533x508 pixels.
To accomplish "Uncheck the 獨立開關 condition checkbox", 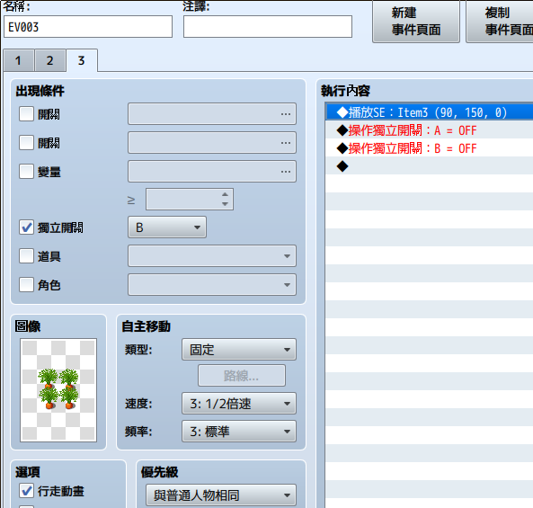I will (x=26, y=227).
